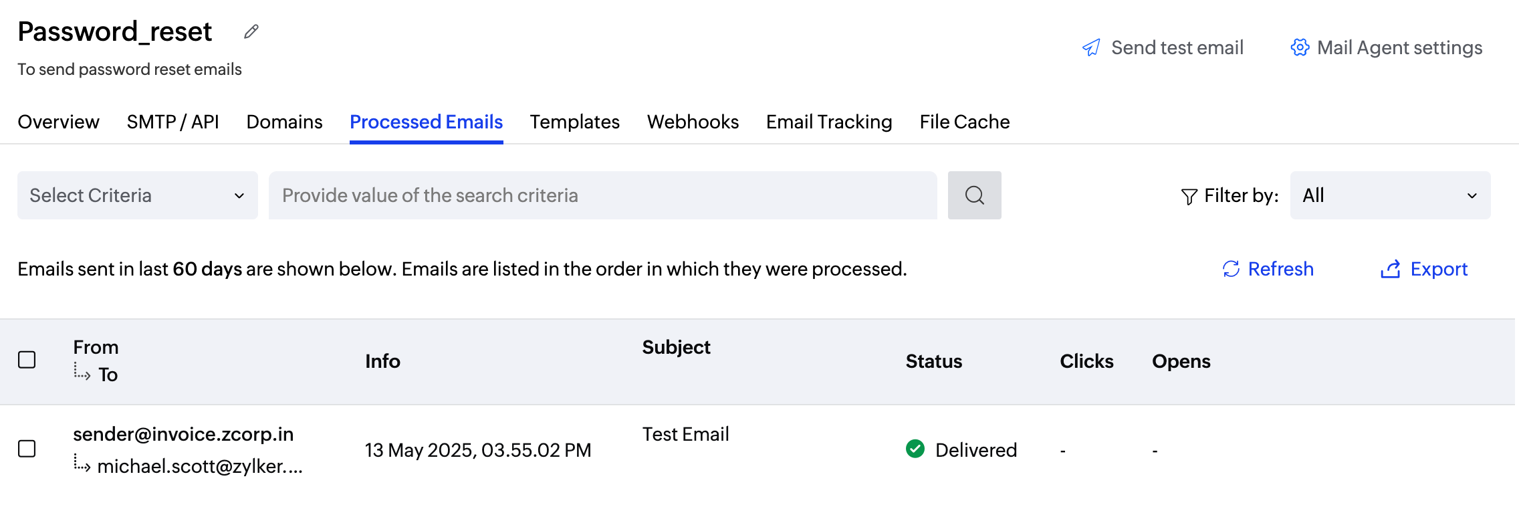The height and width of the screenshot is (523, 1519).
Task: Check the box for sender@invoice.zcorp.in row
Action: [x=27, y=449]
